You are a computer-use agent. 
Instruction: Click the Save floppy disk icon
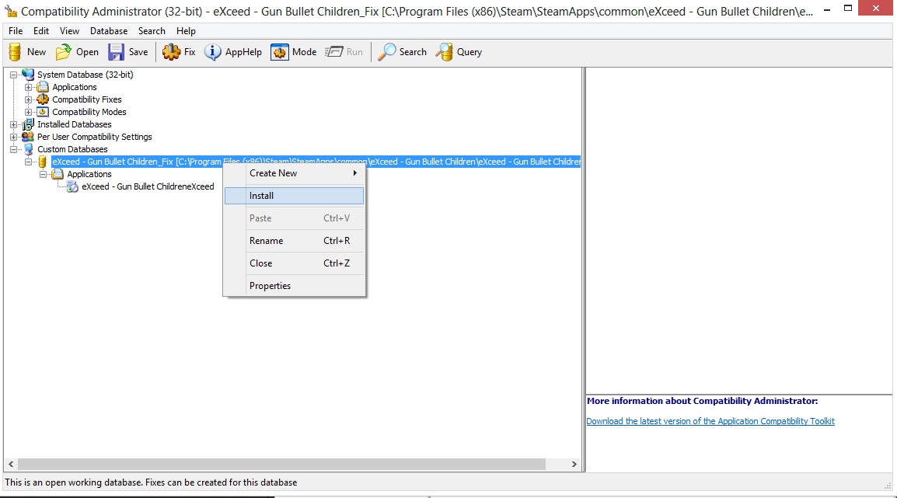(x=116, y=52)
